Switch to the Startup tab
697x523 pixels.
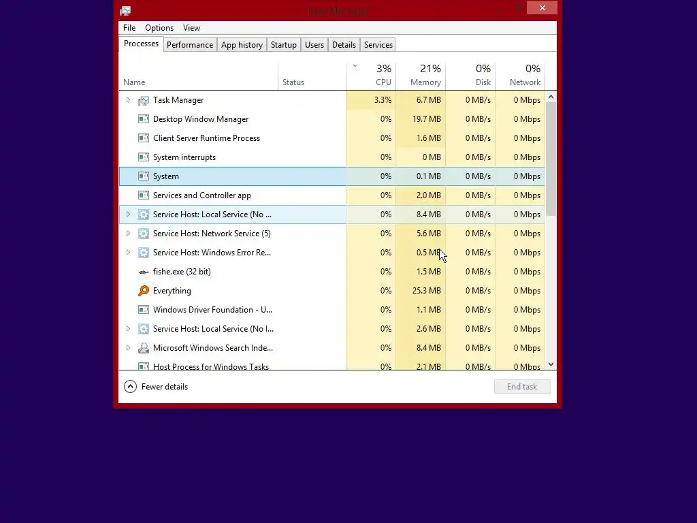pyautogui.click(x=284, y=45)
